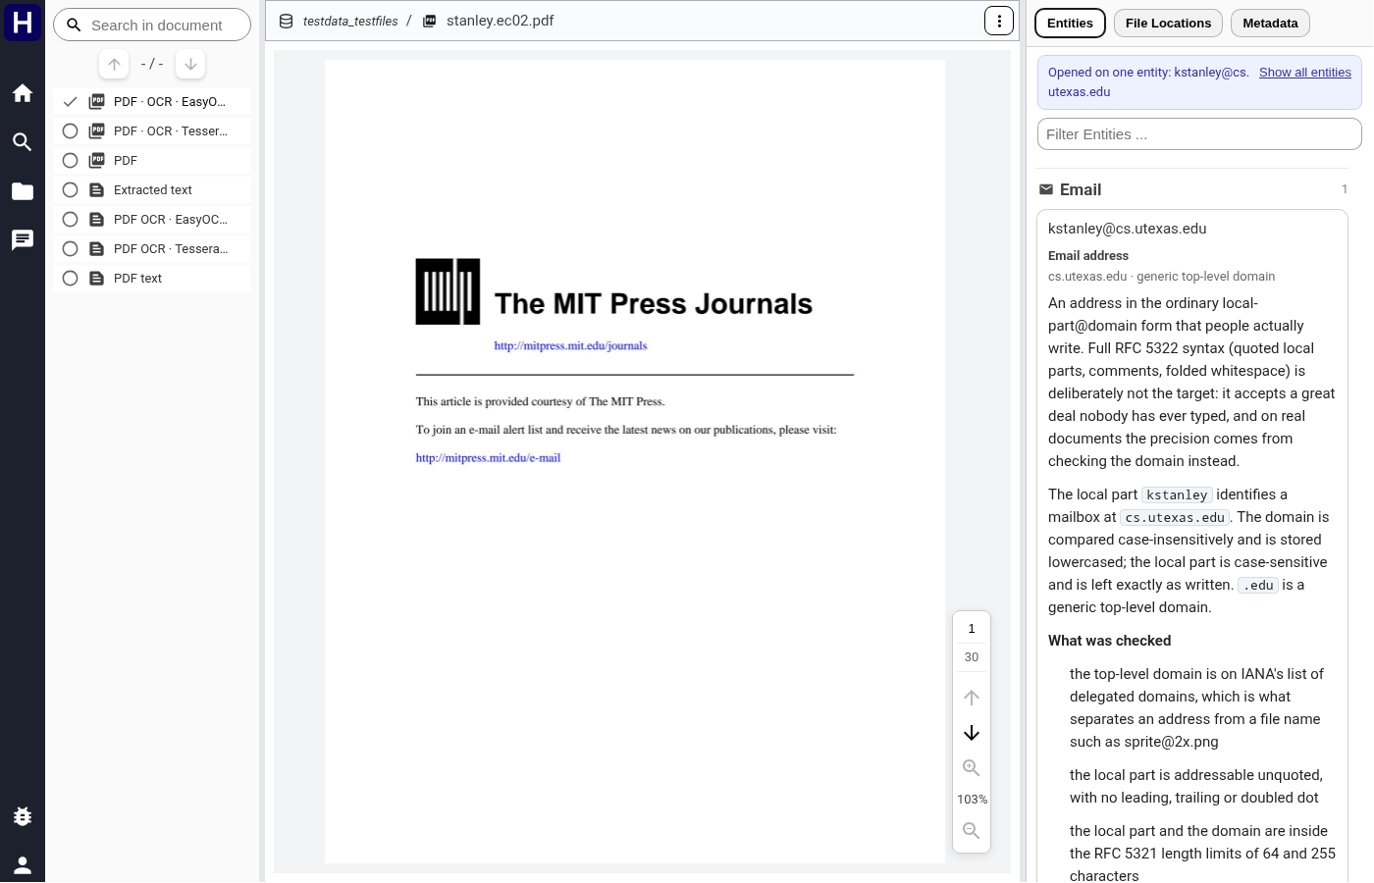Image resolution: width=1374 pixels, height=883 pixels.
Task: Click the Show all entities link
Action: pos(1305,73)
